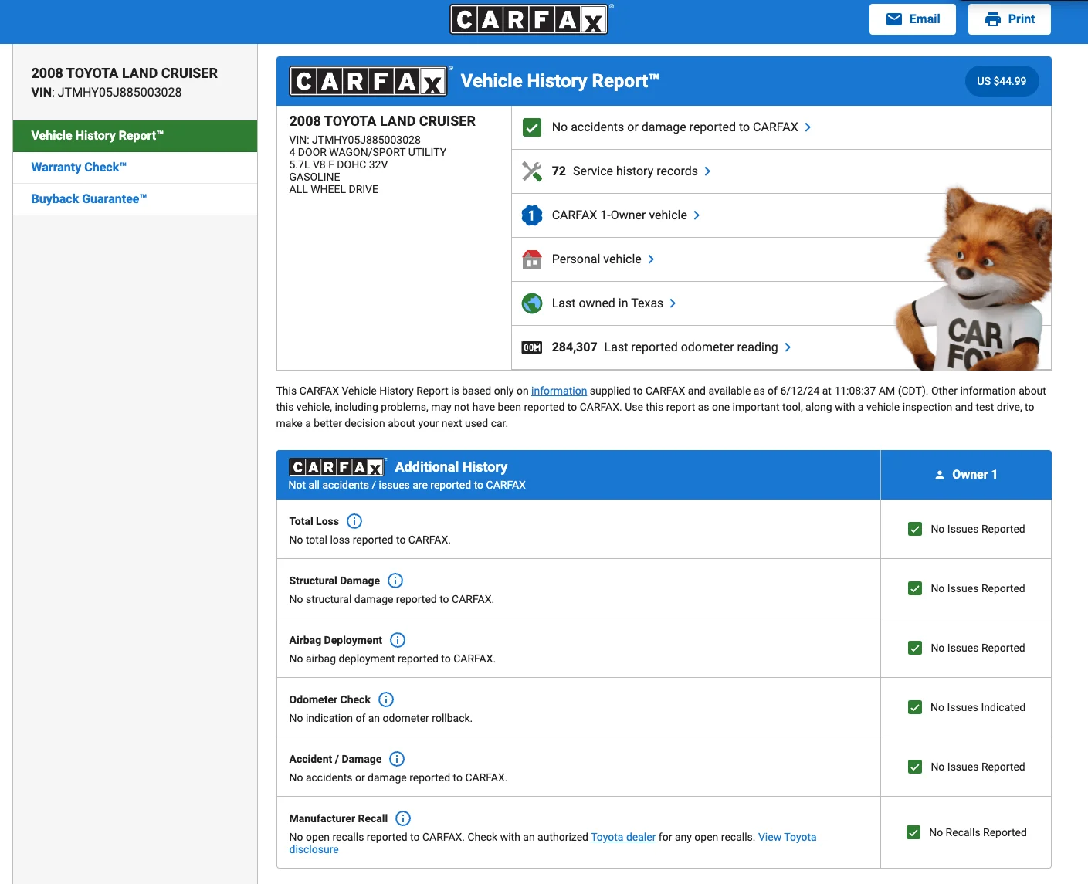The height and width of the screenshot is (884, 1088).
Task: Click Structural Damage No Issues Reported checkmark
Action: pos(915,588)
